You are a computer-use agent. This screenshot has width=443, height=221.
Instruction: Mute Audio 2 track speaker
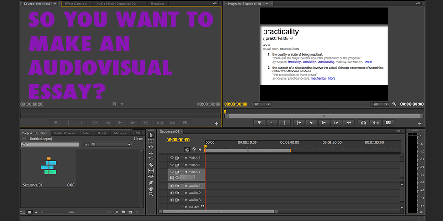pyautogui.click(x=171, y=193)
